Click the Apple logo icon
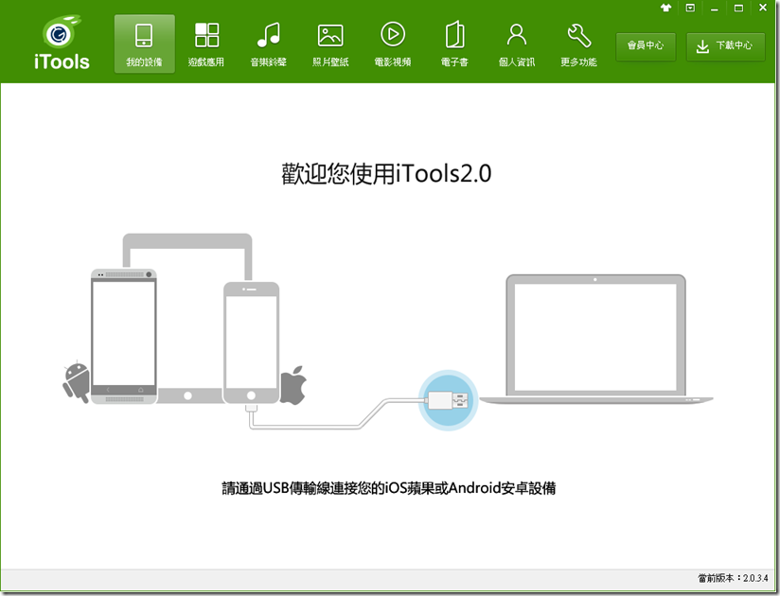The height and width of the screenshot is (596, 780). click(293, 385)
